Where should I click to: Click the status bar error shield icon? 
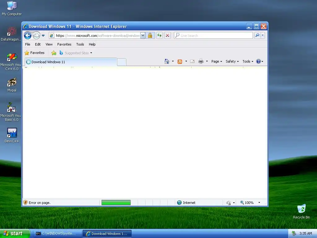[25, 202]
